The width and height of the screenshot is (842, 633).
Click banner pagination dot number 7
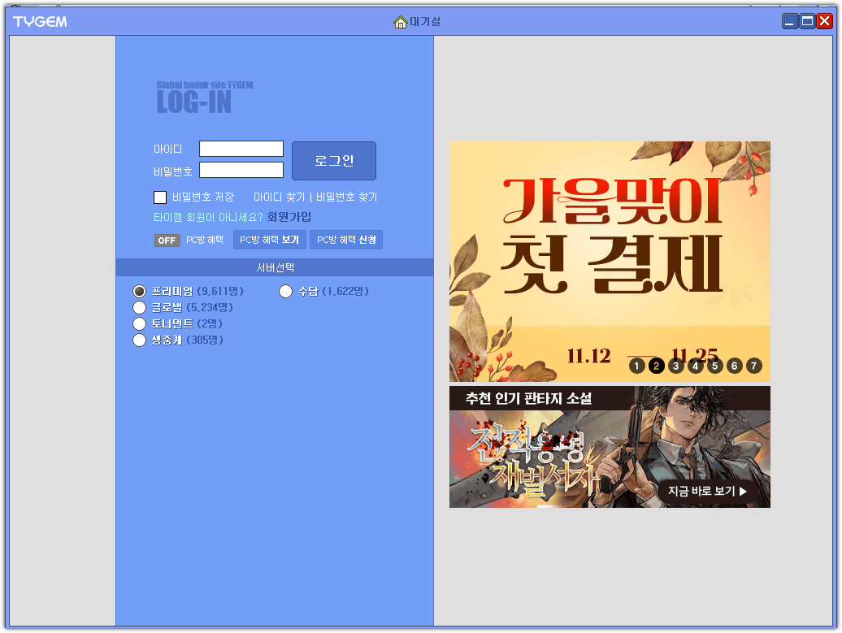(x=753, y=366)
